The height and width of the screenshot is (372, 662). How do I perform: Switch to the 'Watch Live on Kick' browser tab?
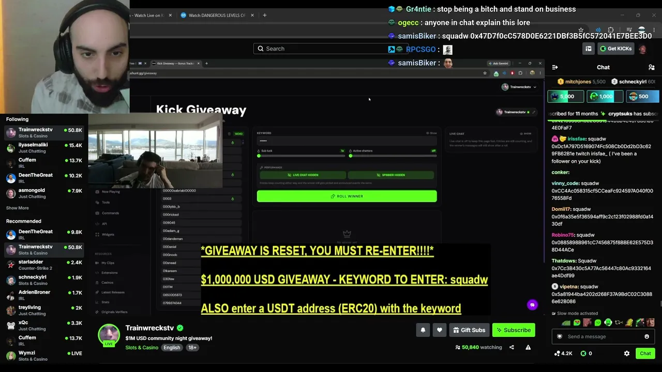151,15
